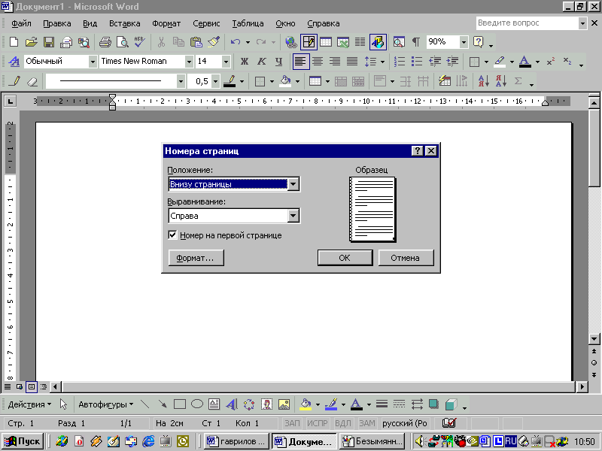Open the style dropdown showing Обычный

click(93, 62)
